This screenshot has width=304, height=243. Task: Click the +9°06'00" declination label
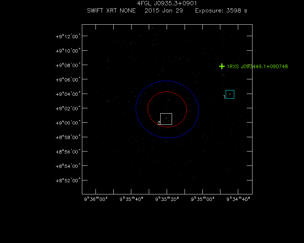coord(68,79)
